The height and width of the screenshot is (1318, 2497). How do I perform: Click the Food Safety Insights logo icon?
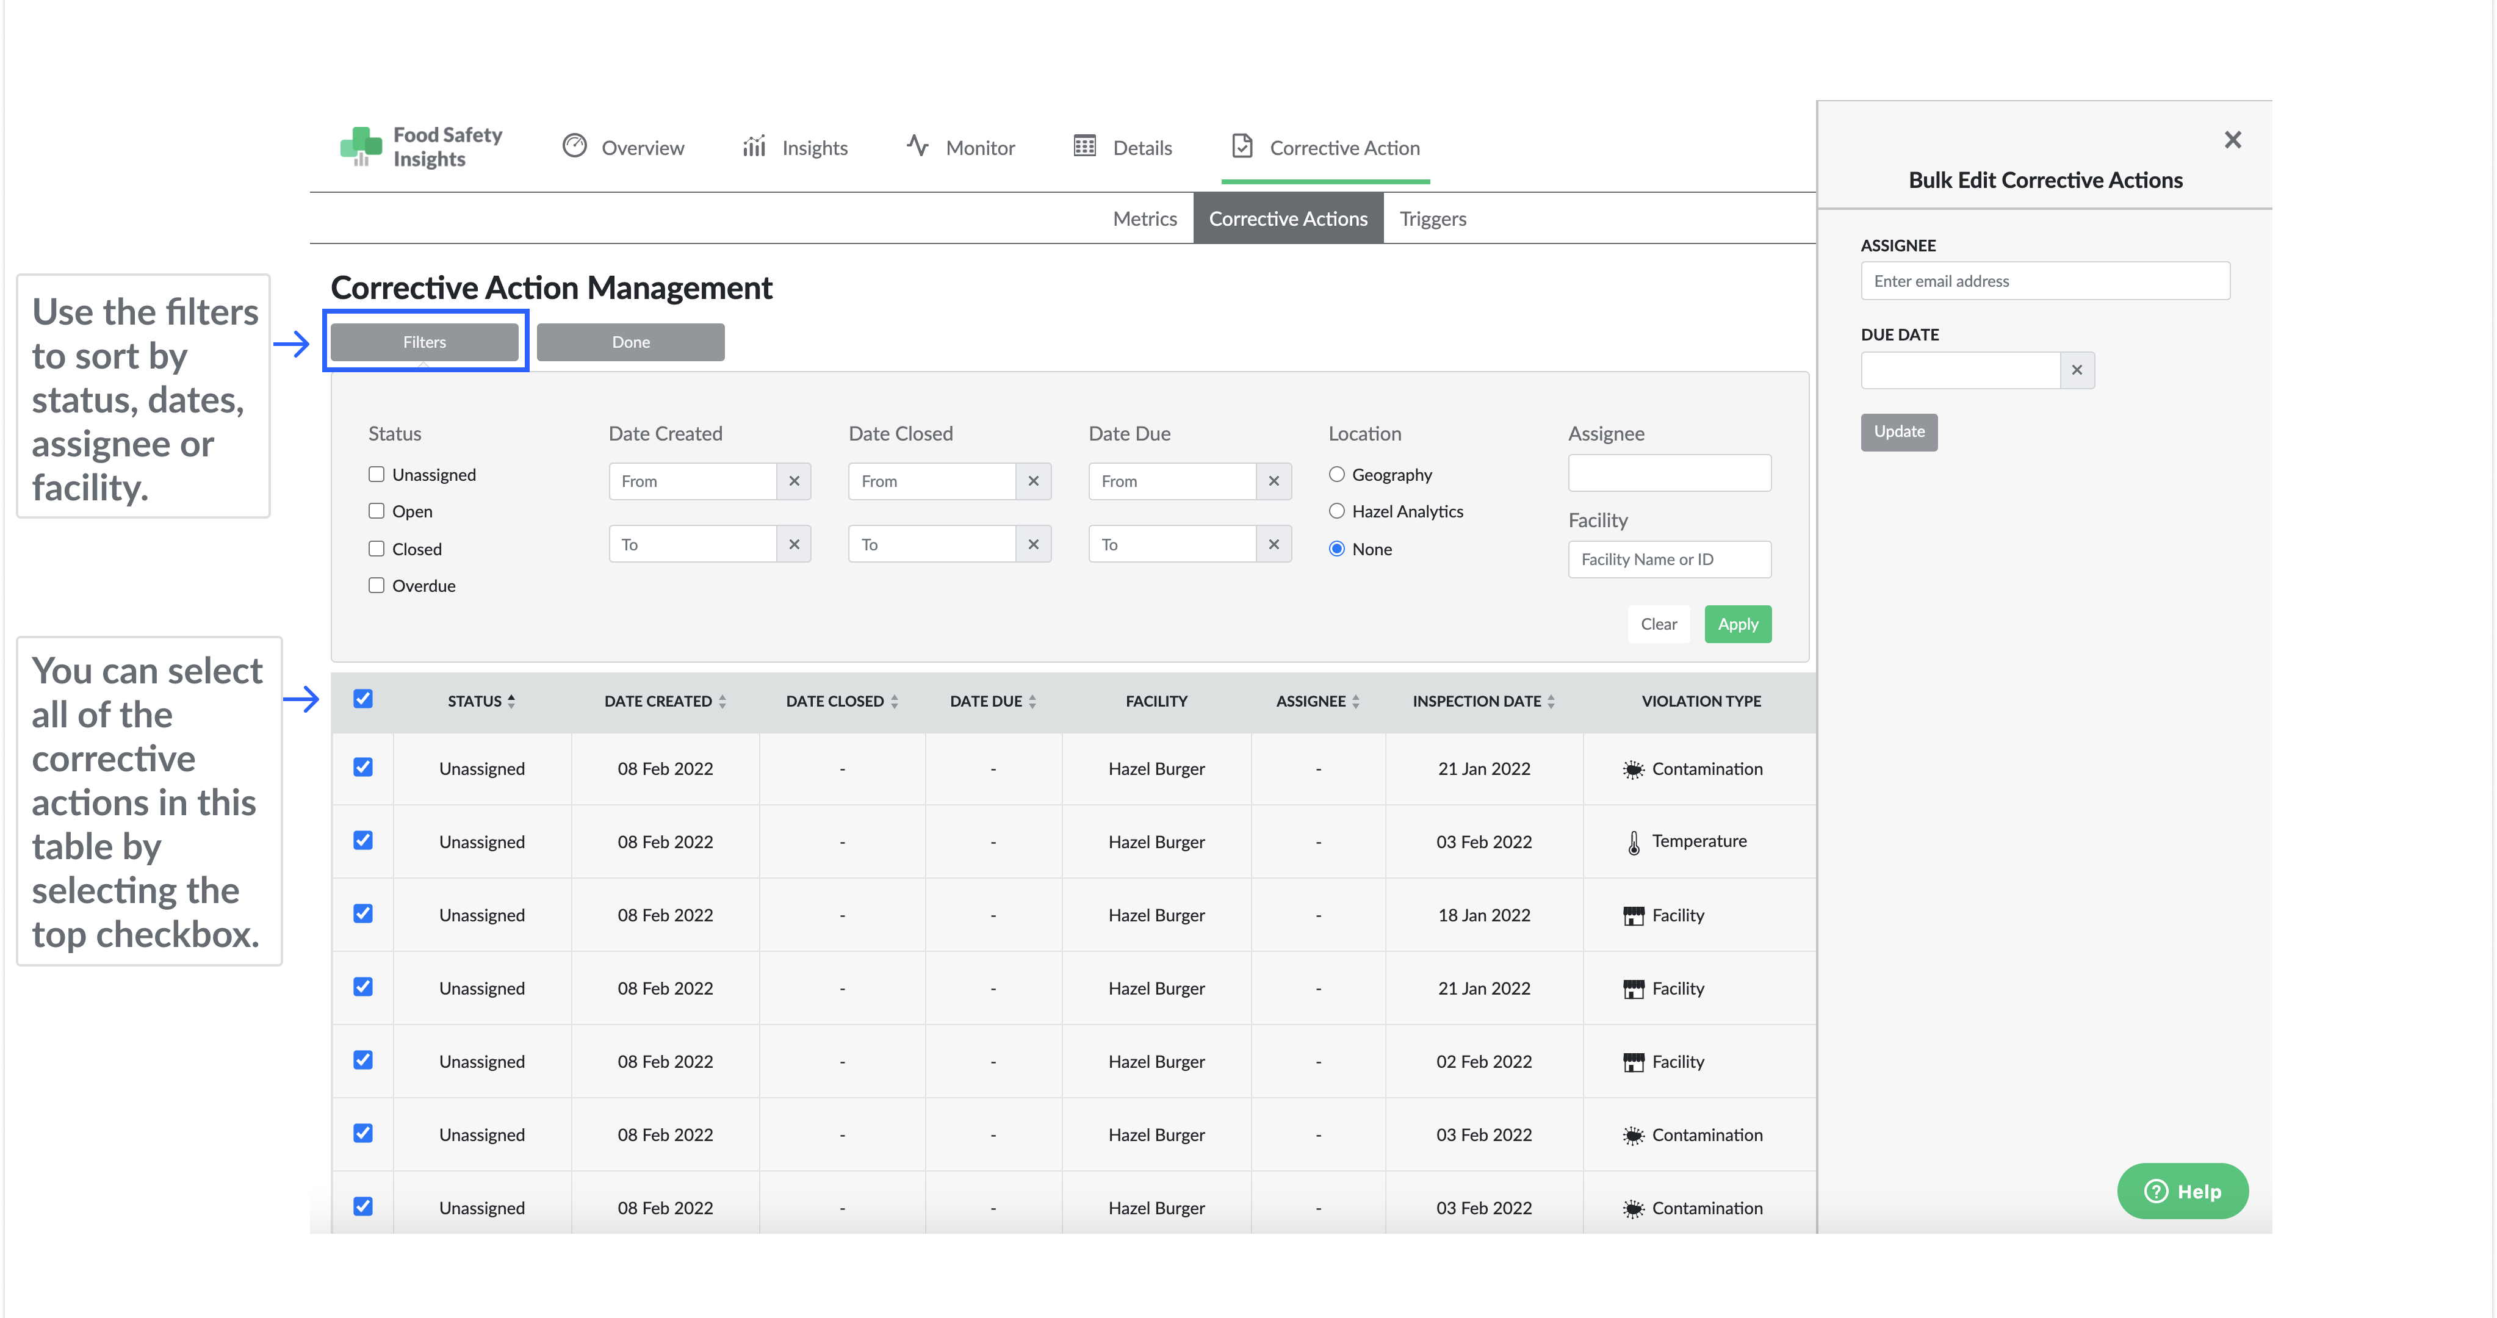[x=361, y=146]
